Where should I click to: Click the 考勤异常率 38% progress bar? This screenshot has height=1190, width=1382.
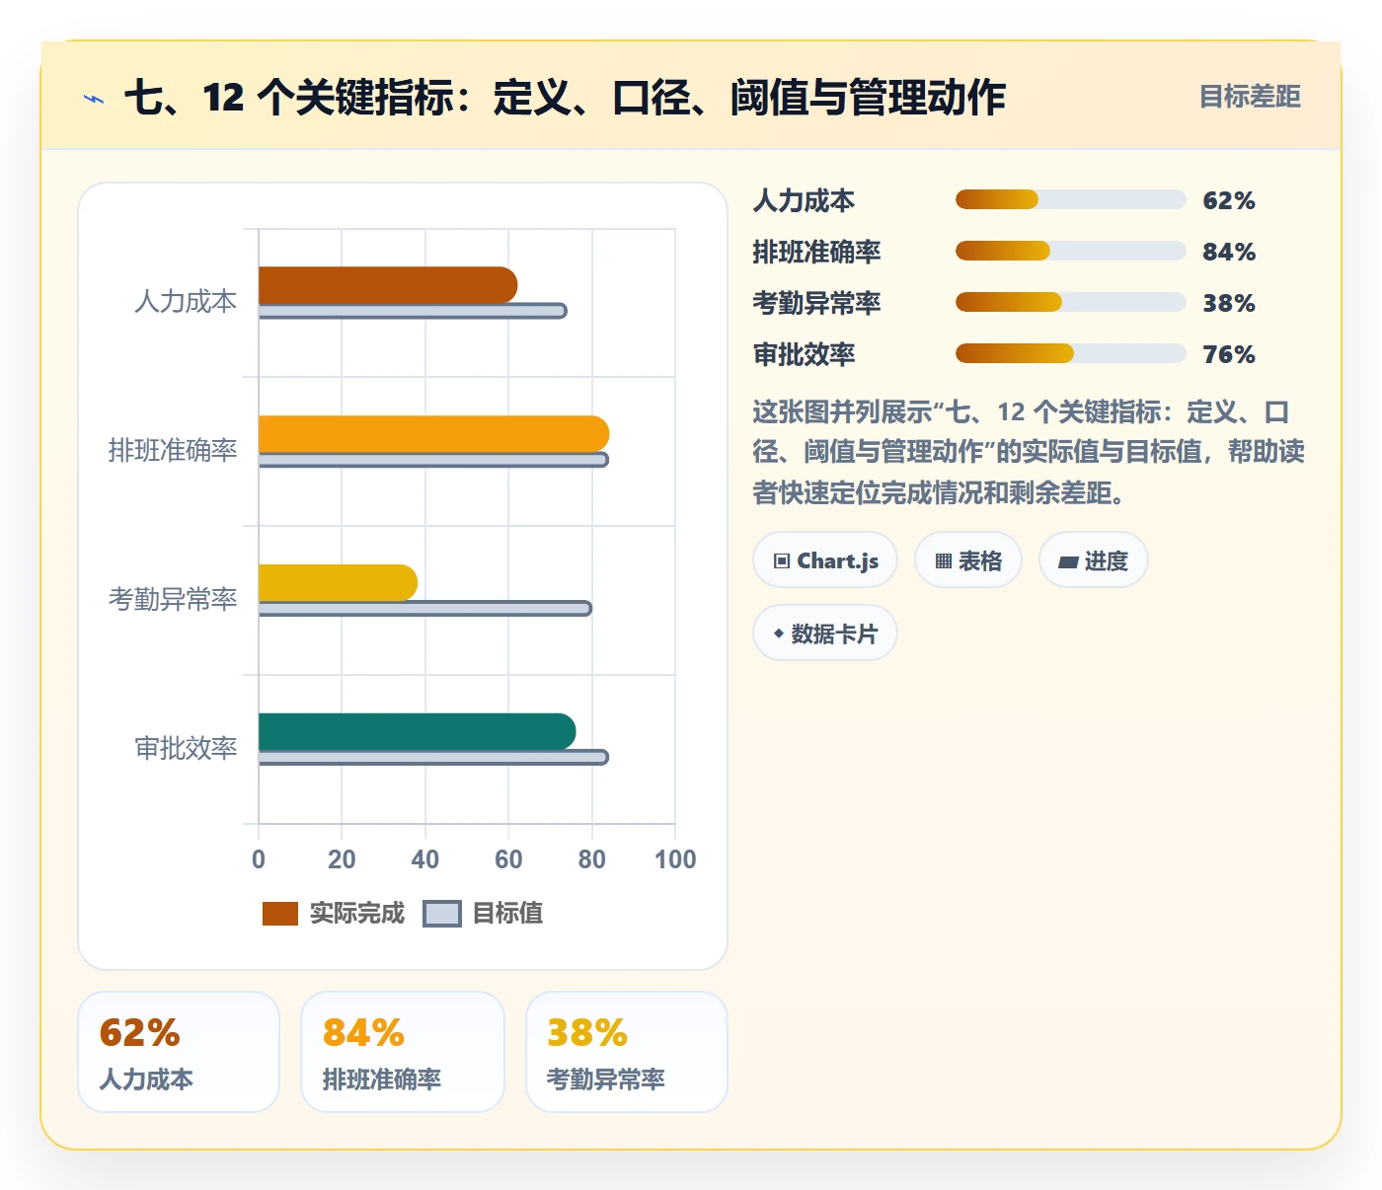tap(1070, 302)
